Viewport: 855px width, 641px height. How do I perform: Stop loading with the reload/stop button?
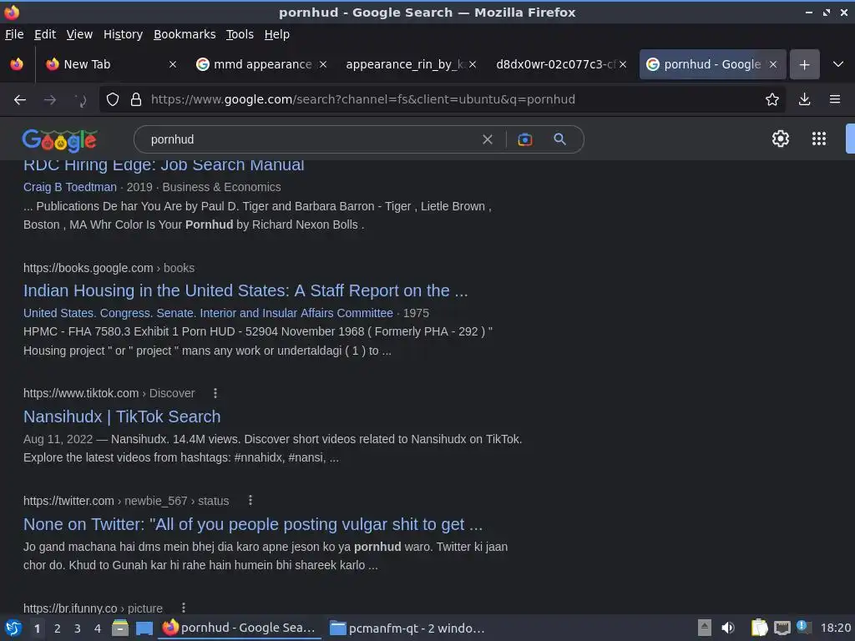pos(80,100)
